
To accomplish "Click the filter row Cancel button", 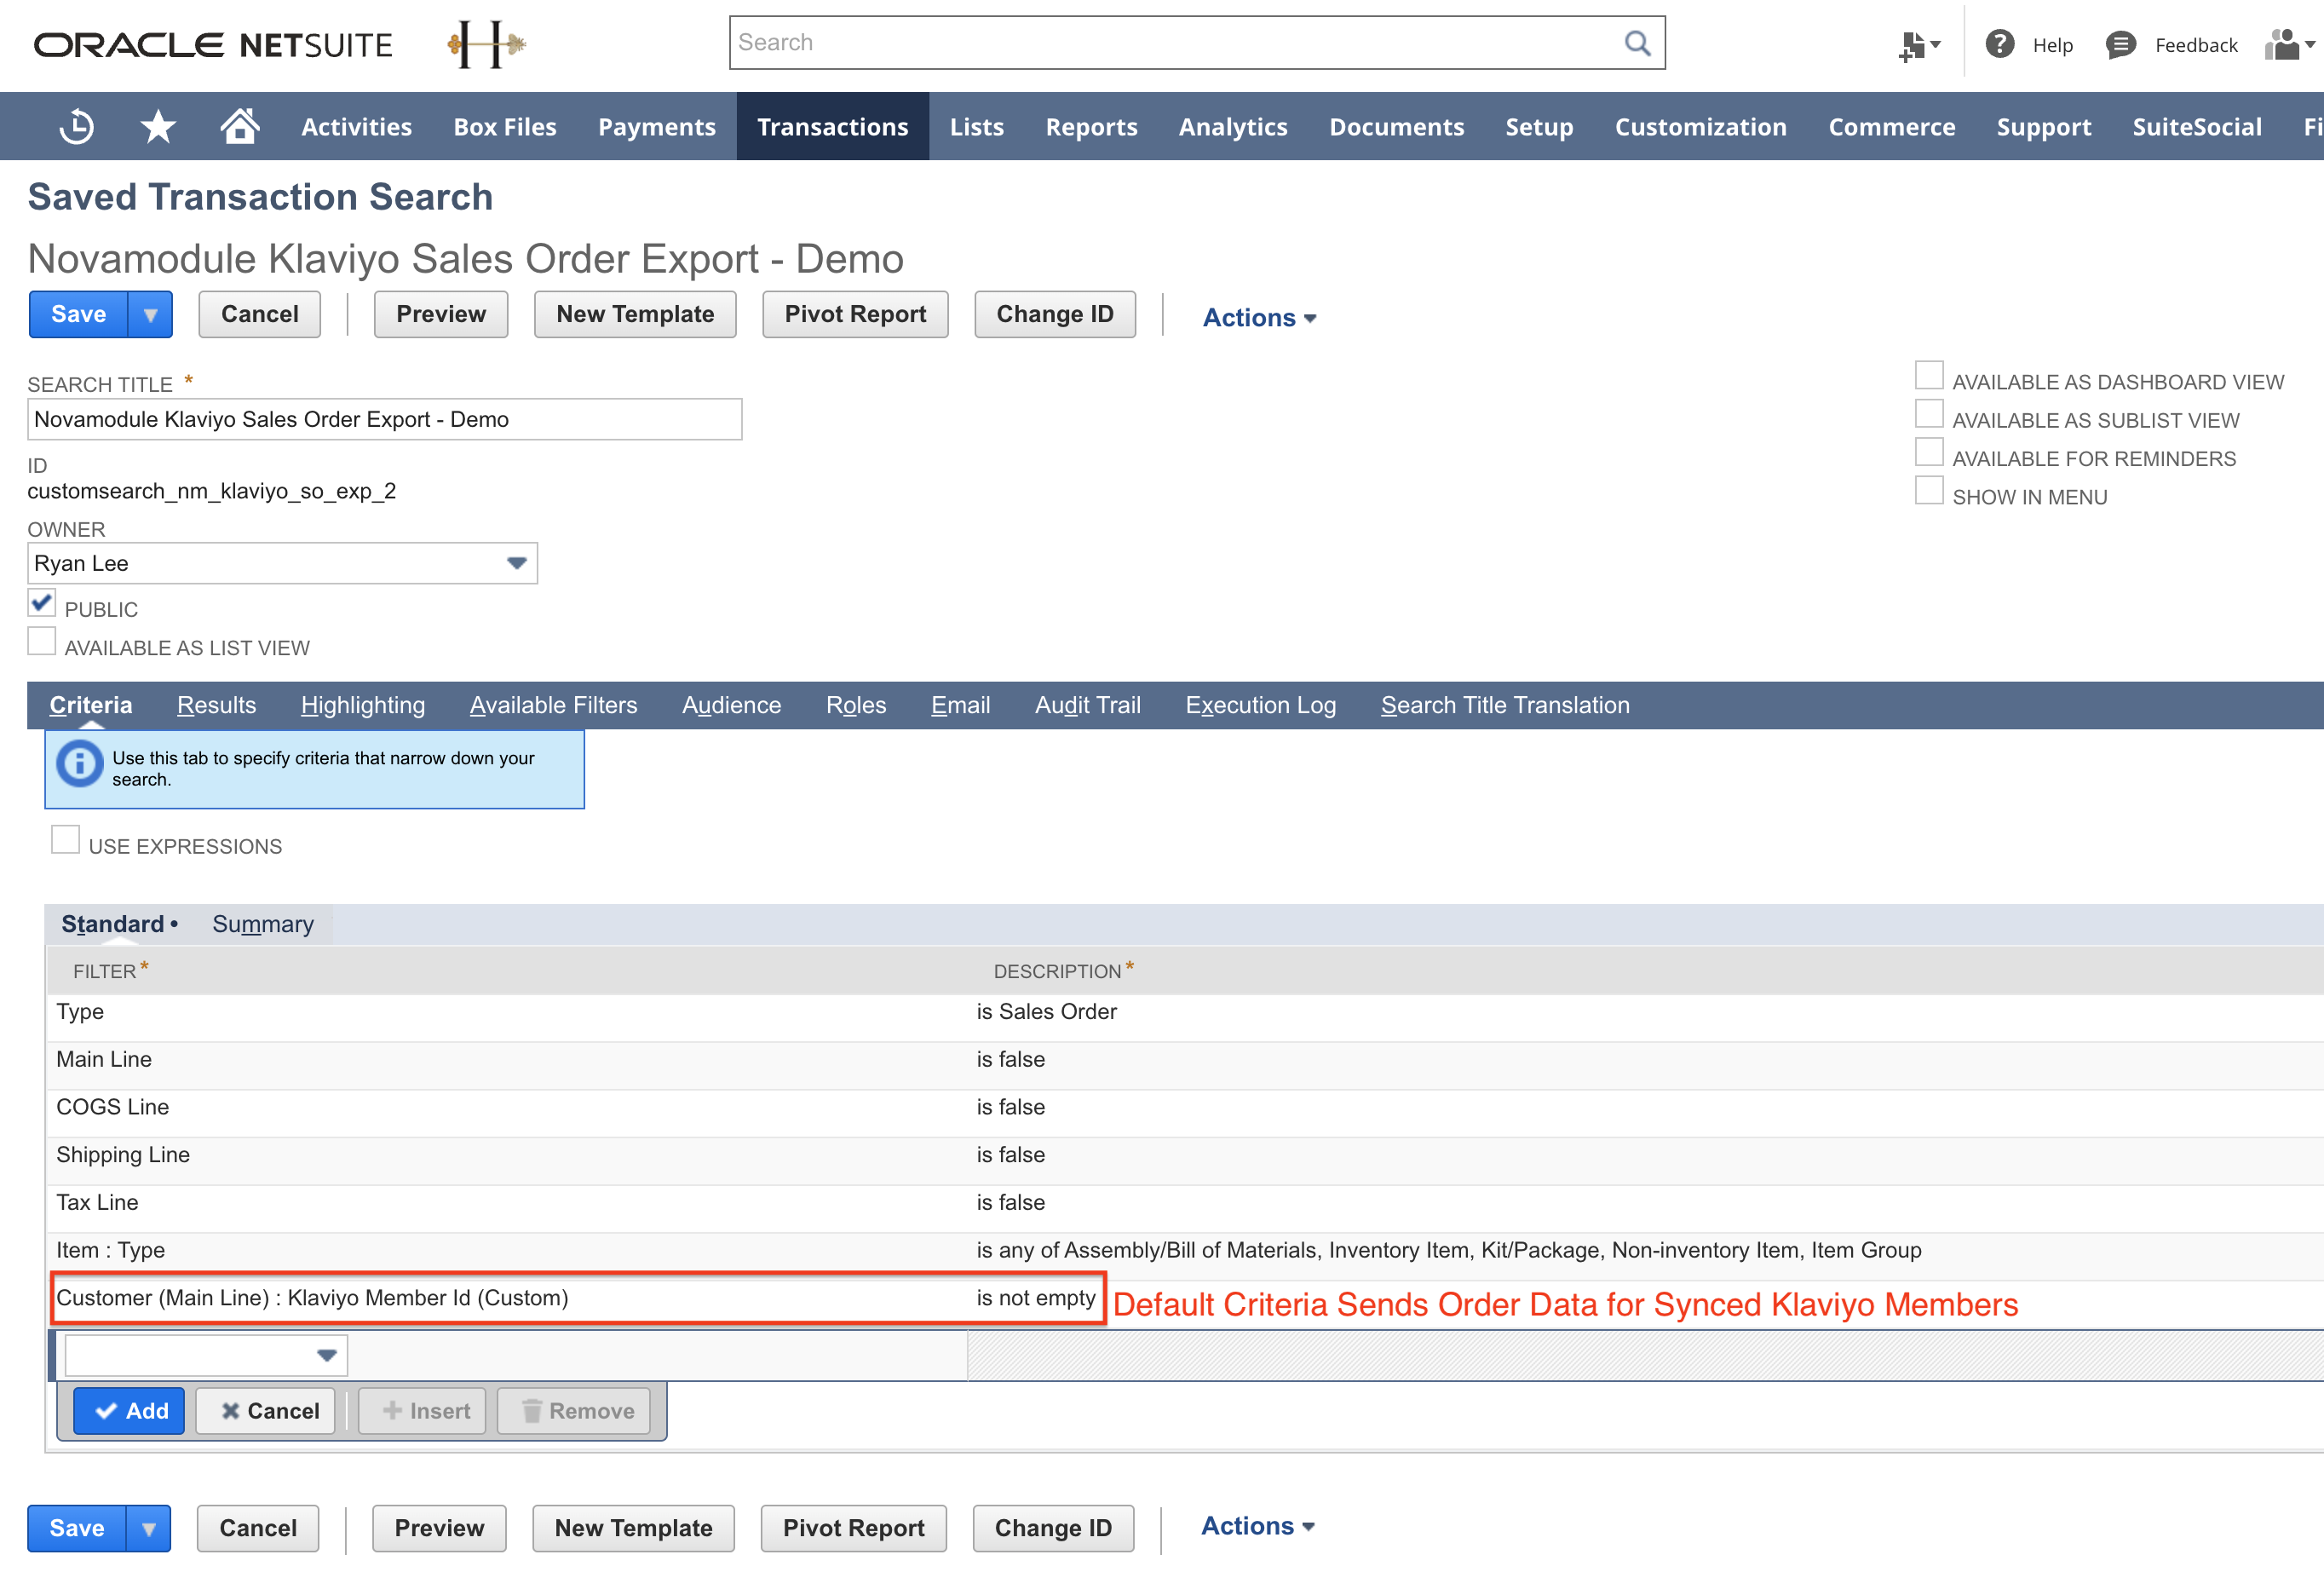I will coord(266,1412).
